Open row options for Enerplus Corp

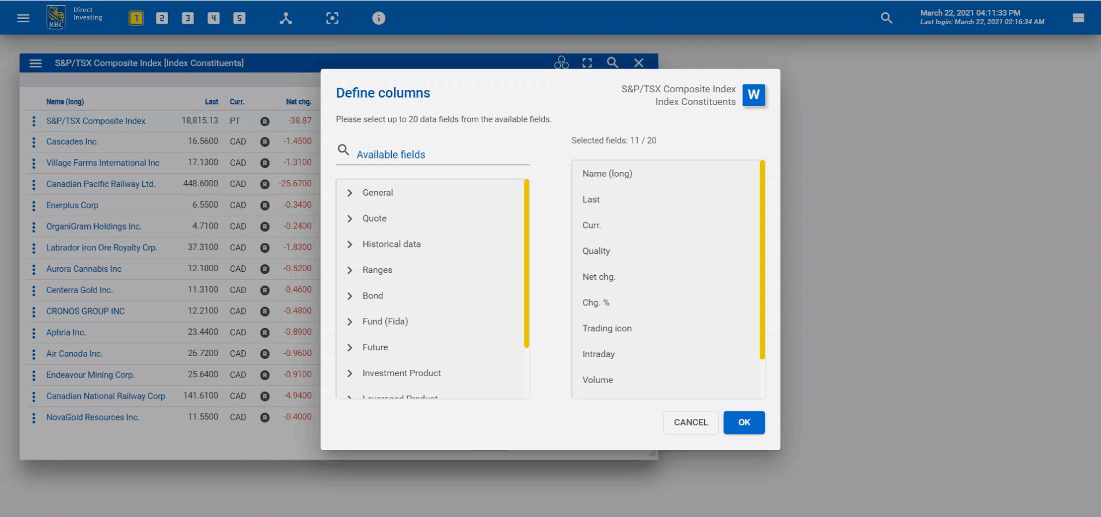34,205
